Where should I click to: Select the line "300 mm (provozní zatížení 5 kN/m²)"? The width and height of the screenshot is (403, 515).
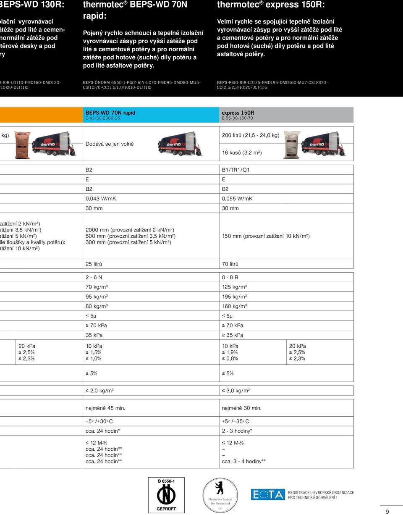(x=128, y=242)
